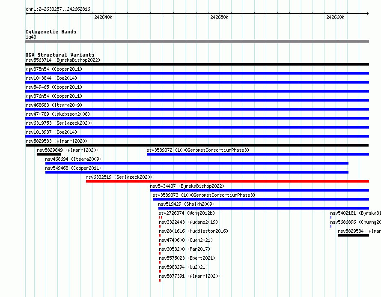The width and height of the screenshot is (381, 297).
Task: Select the lower nsv5877391 (Almarri2020) label
Action: (190, 276)
